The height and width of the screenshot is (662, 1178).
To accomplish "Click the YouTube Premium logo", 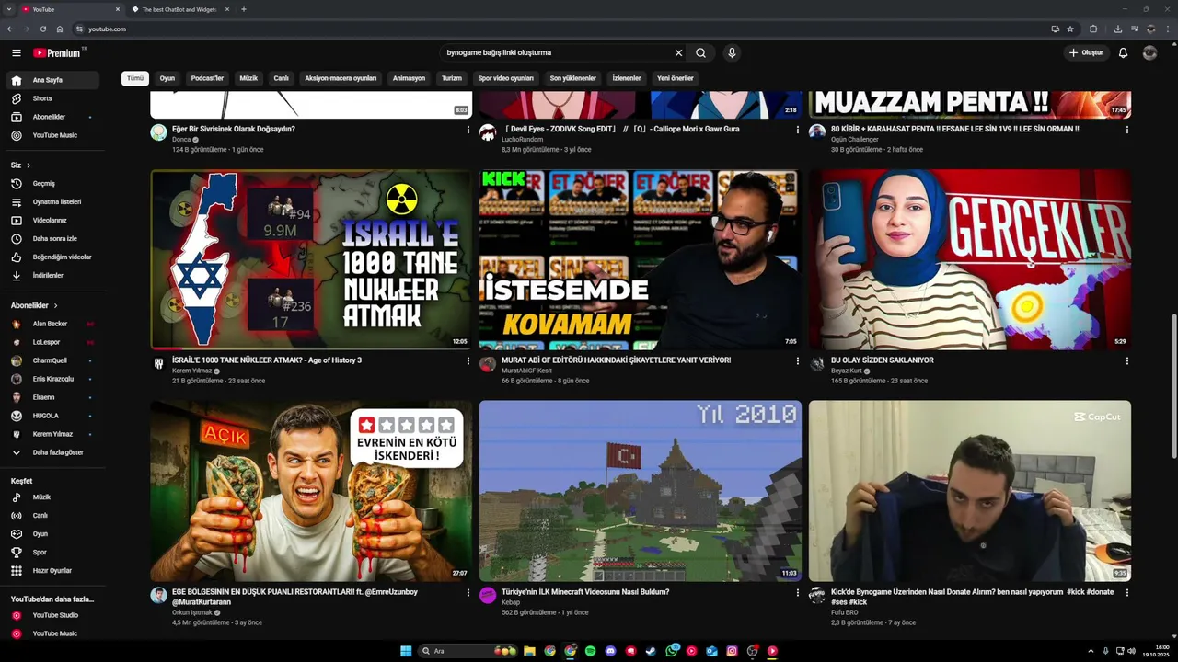I will tap(57, 53).
